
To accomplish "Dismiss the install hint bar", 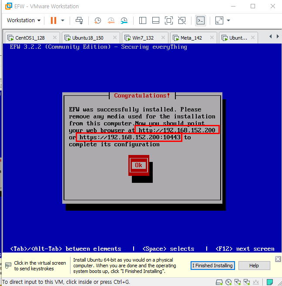I will point(278,259).
